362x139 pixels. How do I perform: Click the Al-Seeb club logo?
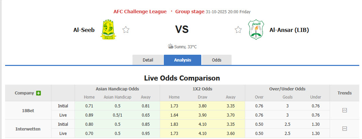point(108,30)
